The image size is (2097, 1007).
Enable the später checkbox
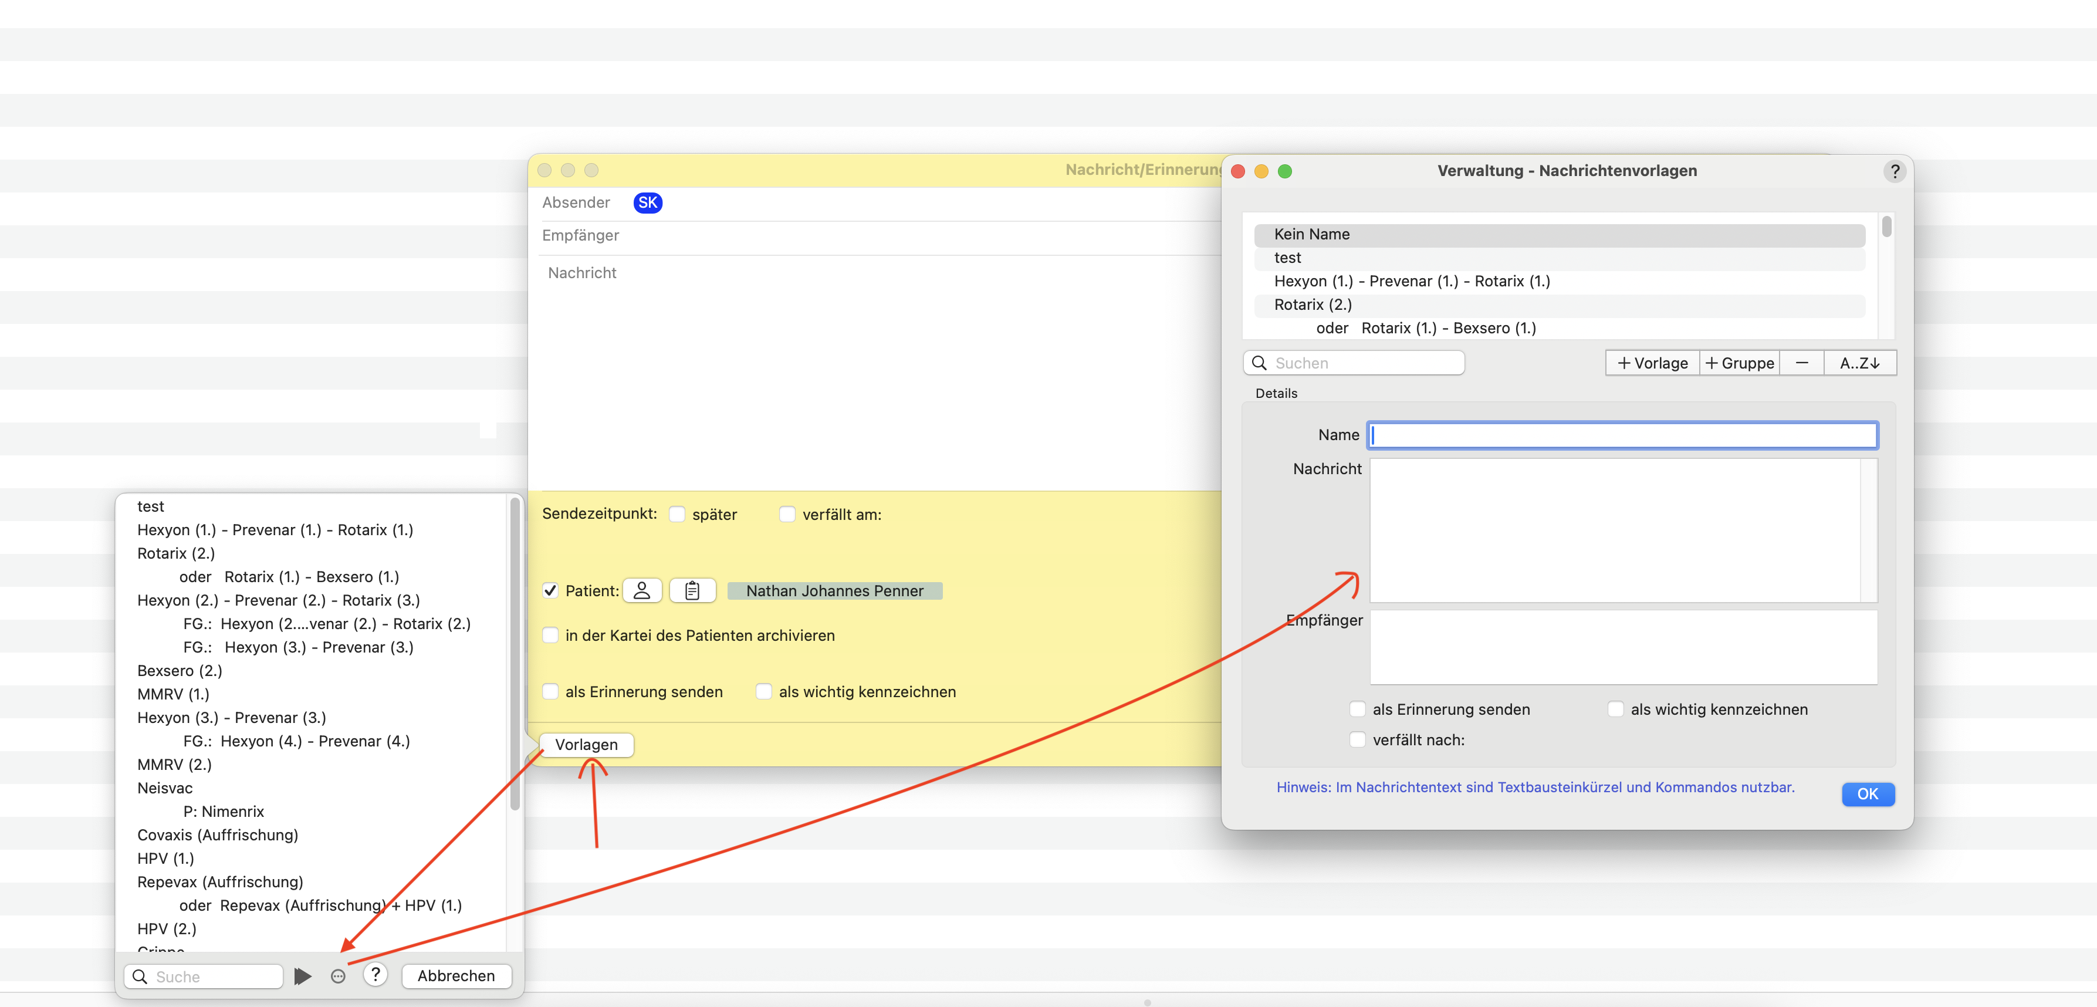677,515
